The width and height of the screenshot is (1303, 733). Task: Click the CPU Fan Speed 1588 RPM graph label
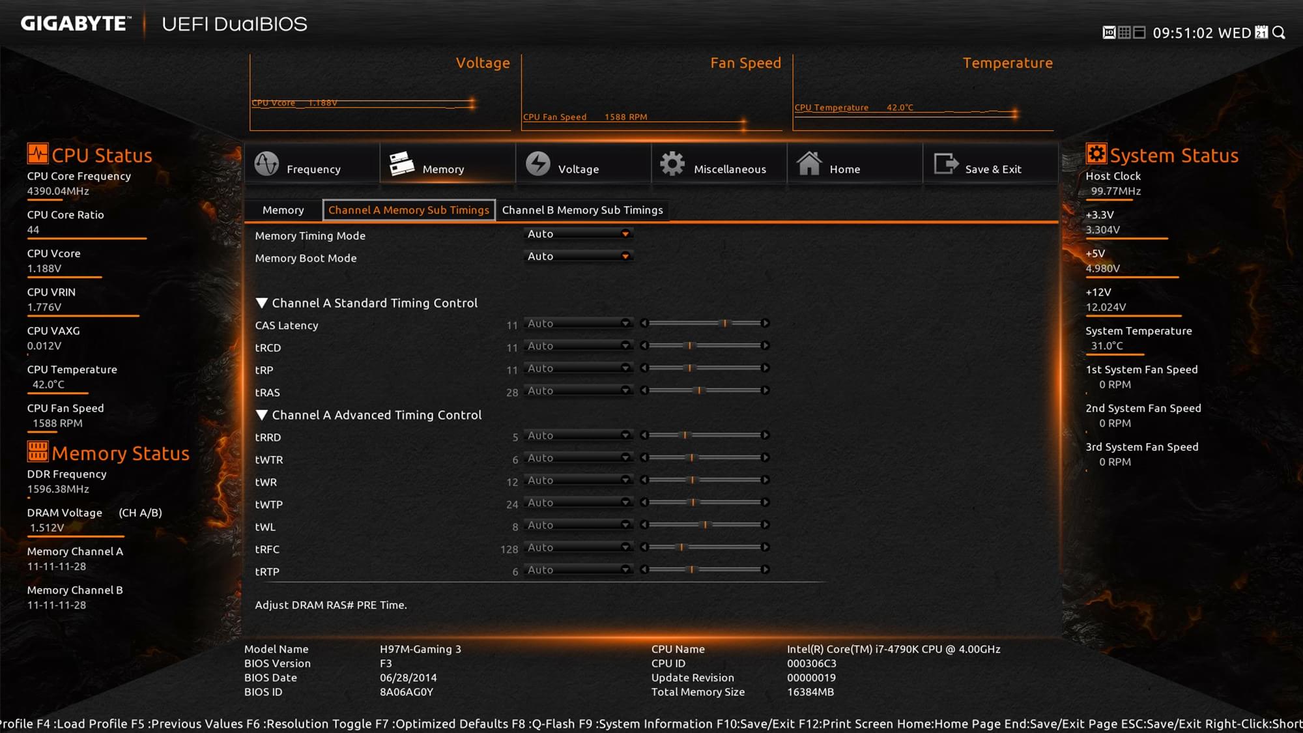(x=585, y=117)
